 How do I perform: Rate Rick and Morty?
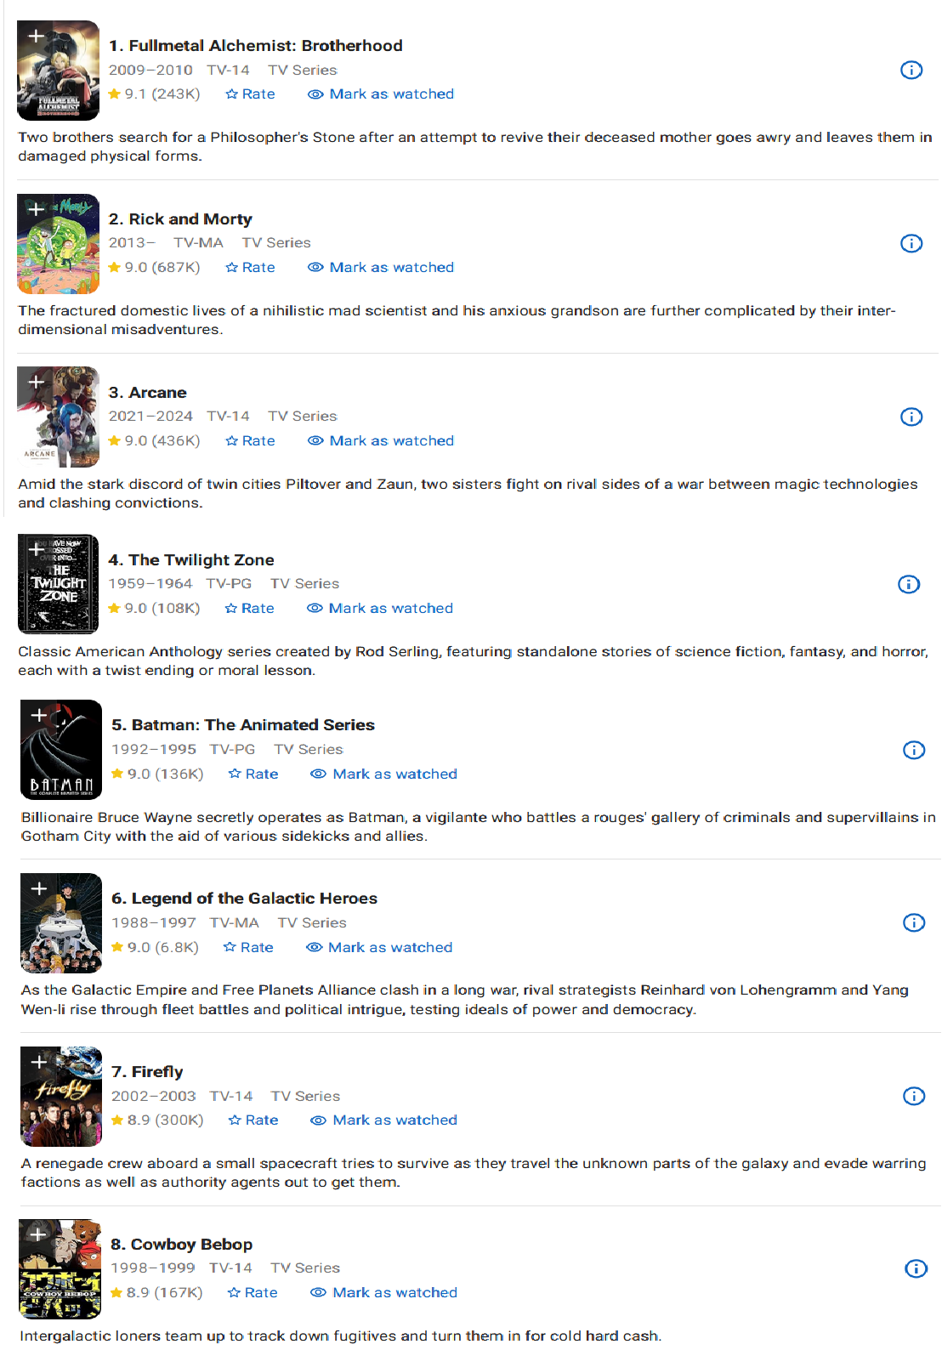click(250, 268)
